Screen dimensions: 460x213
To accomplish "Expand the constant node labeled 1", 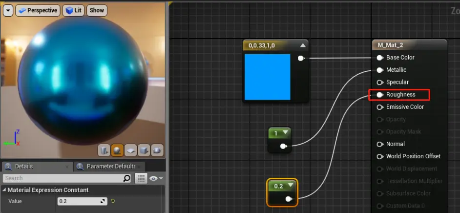I will pos(286,133).
